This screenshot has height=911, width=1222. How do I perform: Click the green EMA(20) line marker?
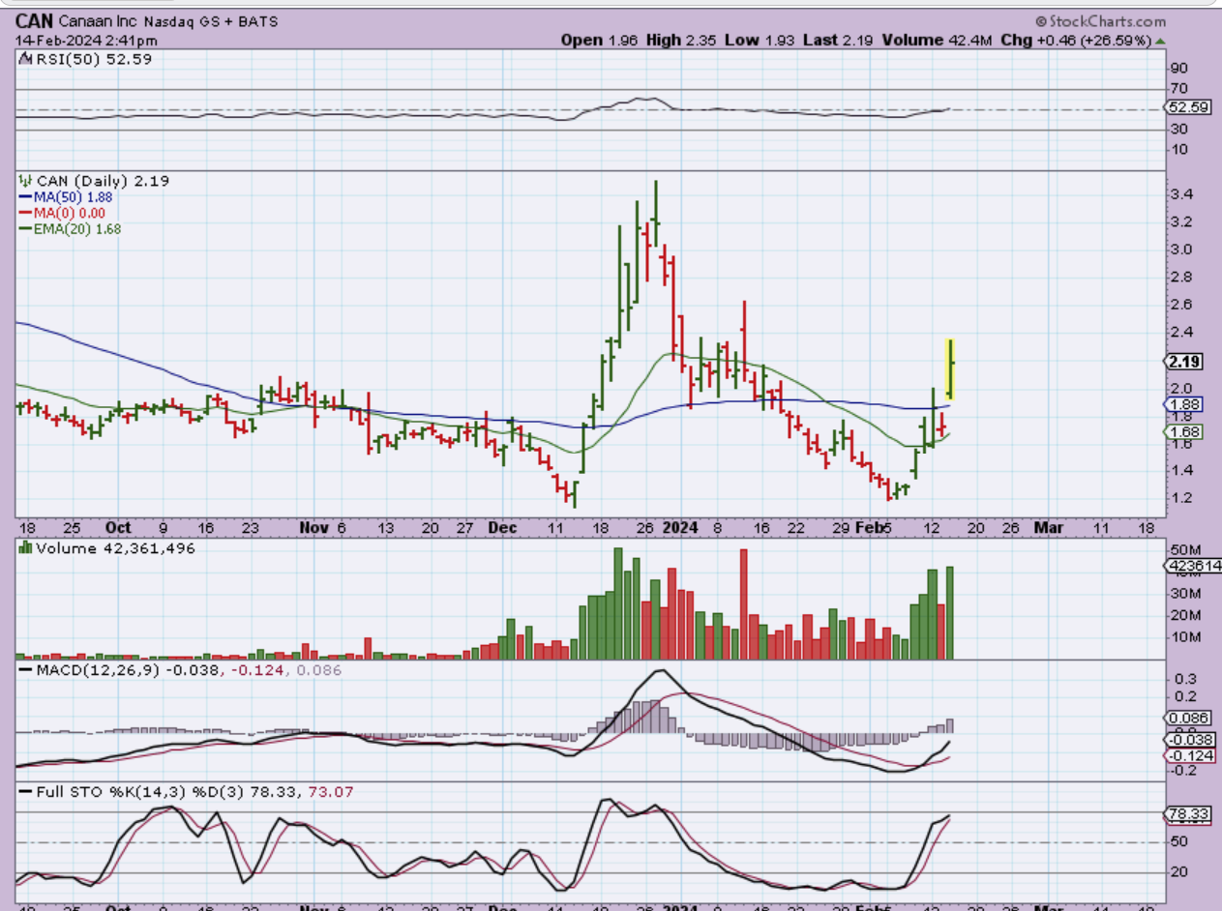(26, 229)
